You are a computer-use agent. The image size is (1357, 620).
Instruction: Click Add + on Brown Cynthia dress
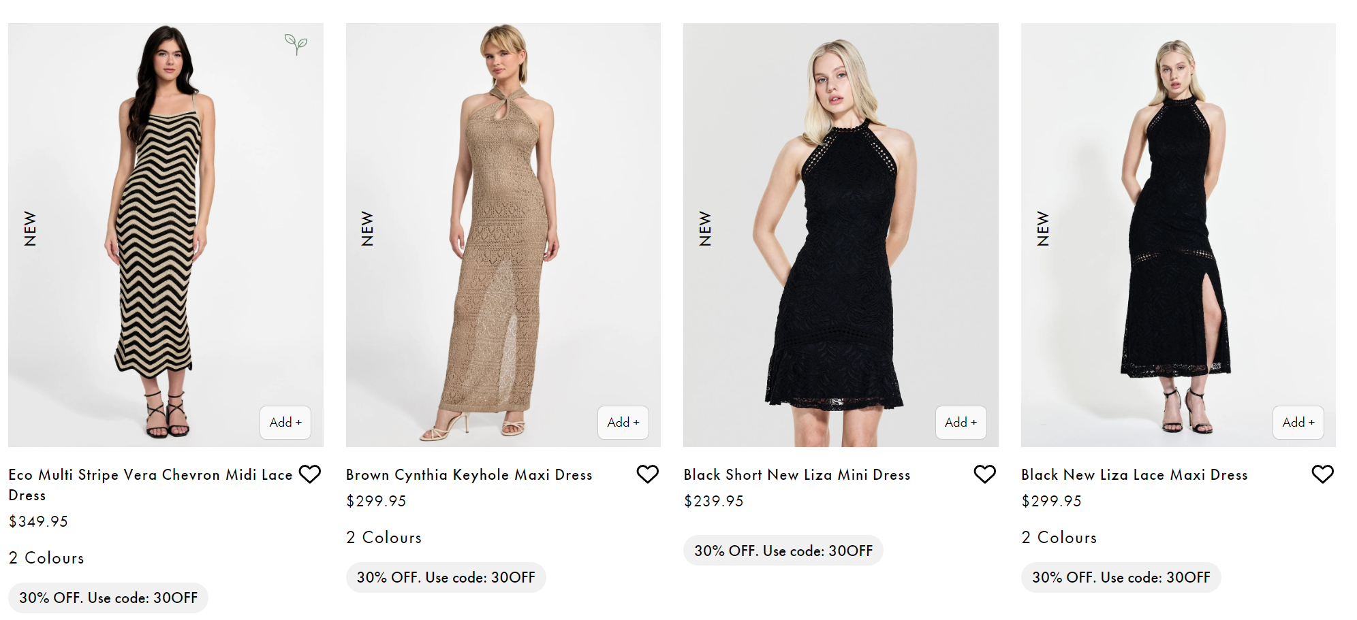(623, 423)
